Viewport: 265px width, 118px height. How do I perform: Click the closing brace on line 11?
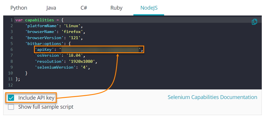tap(16, 79)
